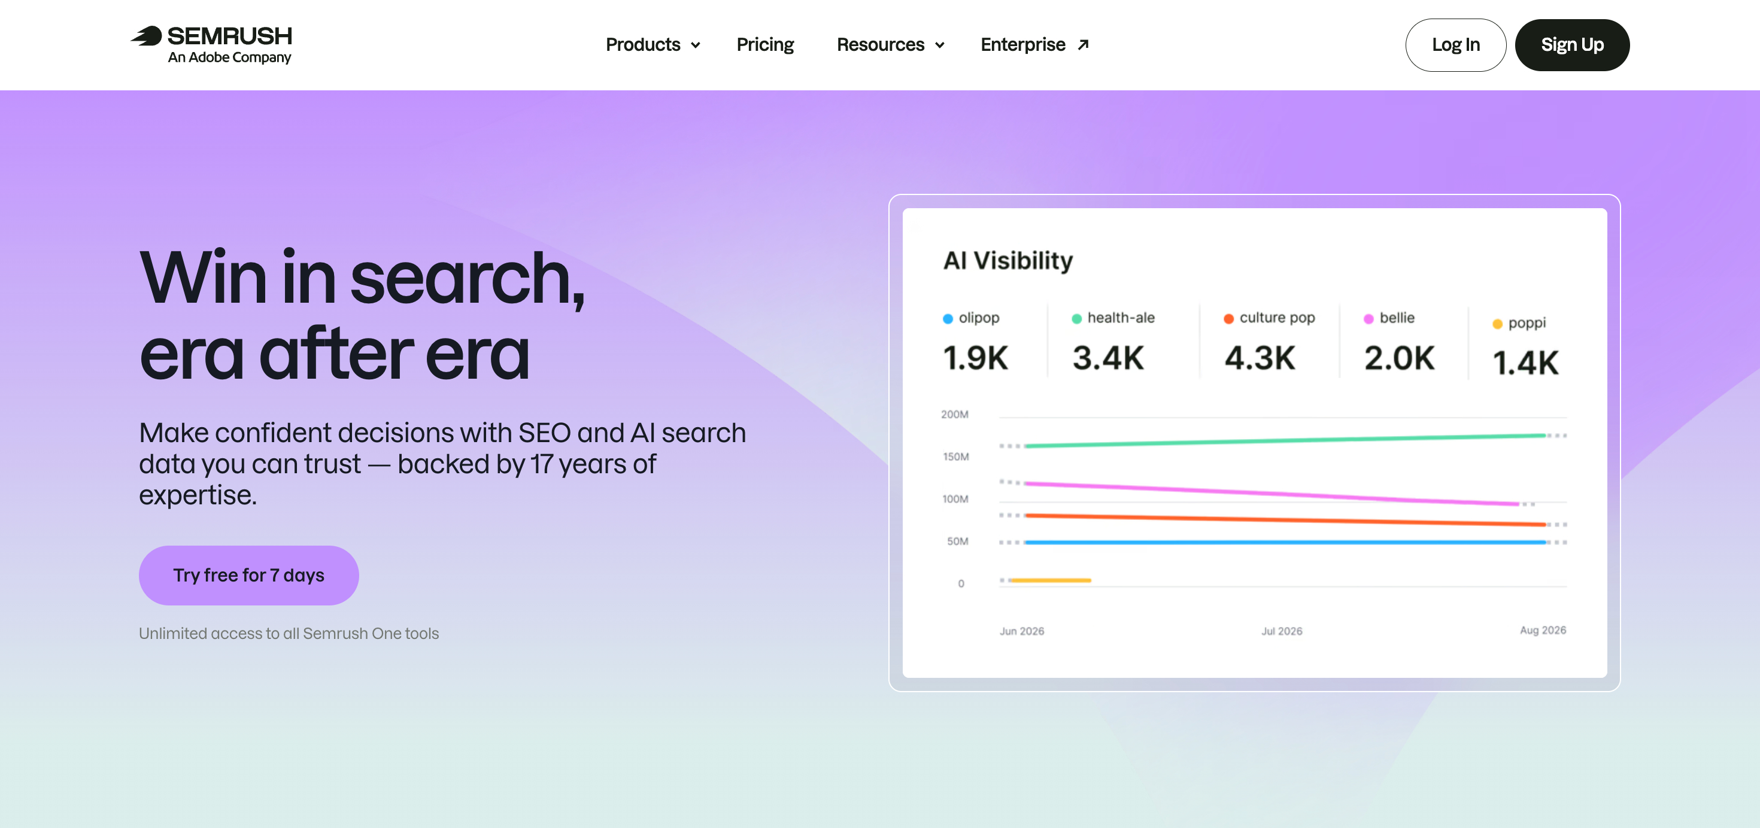Expand the Products dropdown chevron
Viewport: 1760px width, 828px height.
pyautogui.click(x=696, y=45)
